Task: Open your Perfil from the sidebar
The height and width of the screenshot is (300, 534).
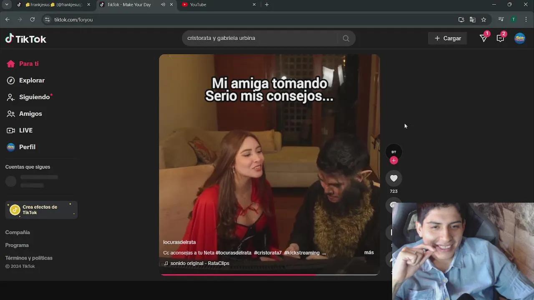Action: coord(27,147)
